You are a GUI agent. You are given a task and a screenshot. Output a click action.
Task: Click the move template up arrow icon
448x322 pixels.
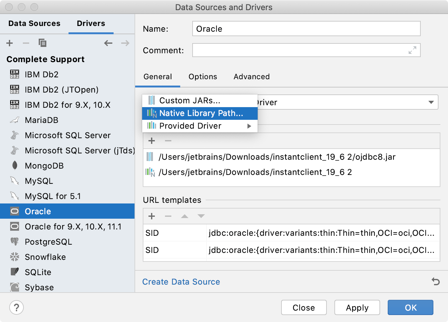(184, 216)
